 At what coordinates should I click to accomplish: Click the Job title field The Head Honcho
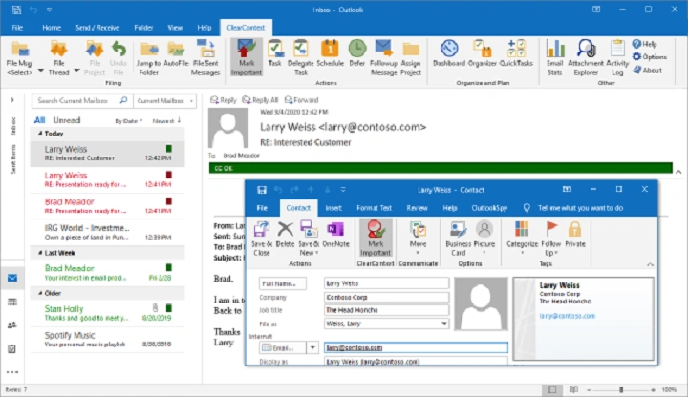coord(387,310)
